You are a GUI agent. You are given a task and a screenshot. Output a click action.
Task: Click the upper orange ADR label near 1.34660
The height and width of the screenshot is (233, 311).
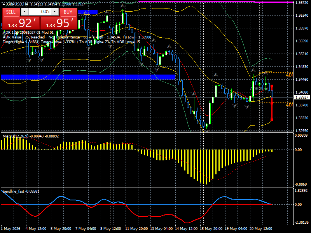click(289, 75)
